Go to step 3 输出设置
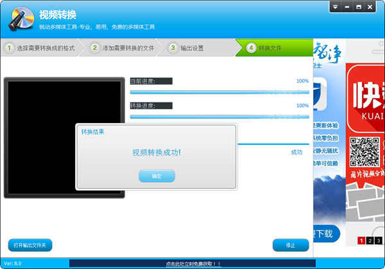This screenshot has width=385, height=269. pyautogui.click(x=198, y=48)
